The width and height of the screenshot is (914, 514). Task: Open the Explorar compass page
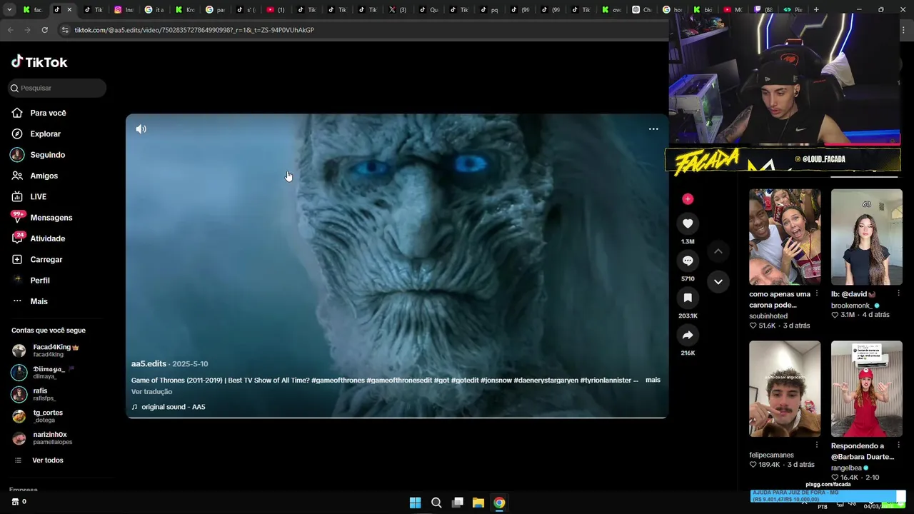45,133
